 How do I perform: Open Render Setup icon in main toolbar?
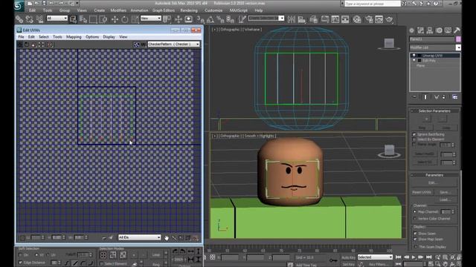coord(369,19)
